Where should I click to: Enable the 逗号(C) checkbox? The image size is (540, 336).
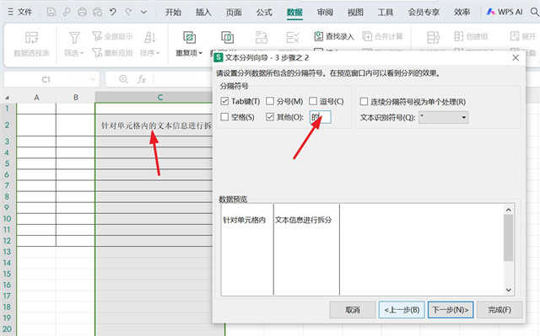[313, 101]
